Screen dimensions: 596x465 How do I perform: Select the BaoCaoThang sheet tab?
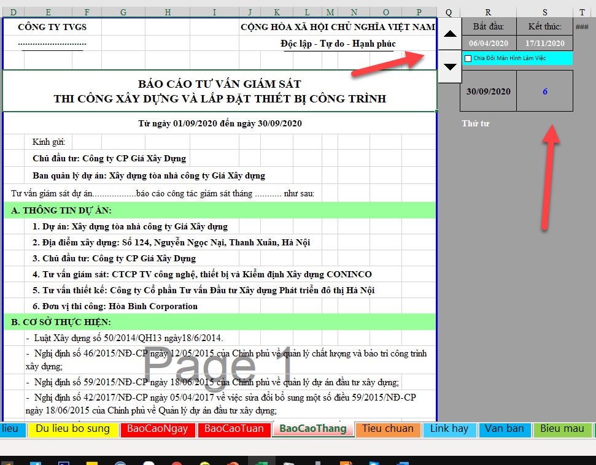[313, 429]
